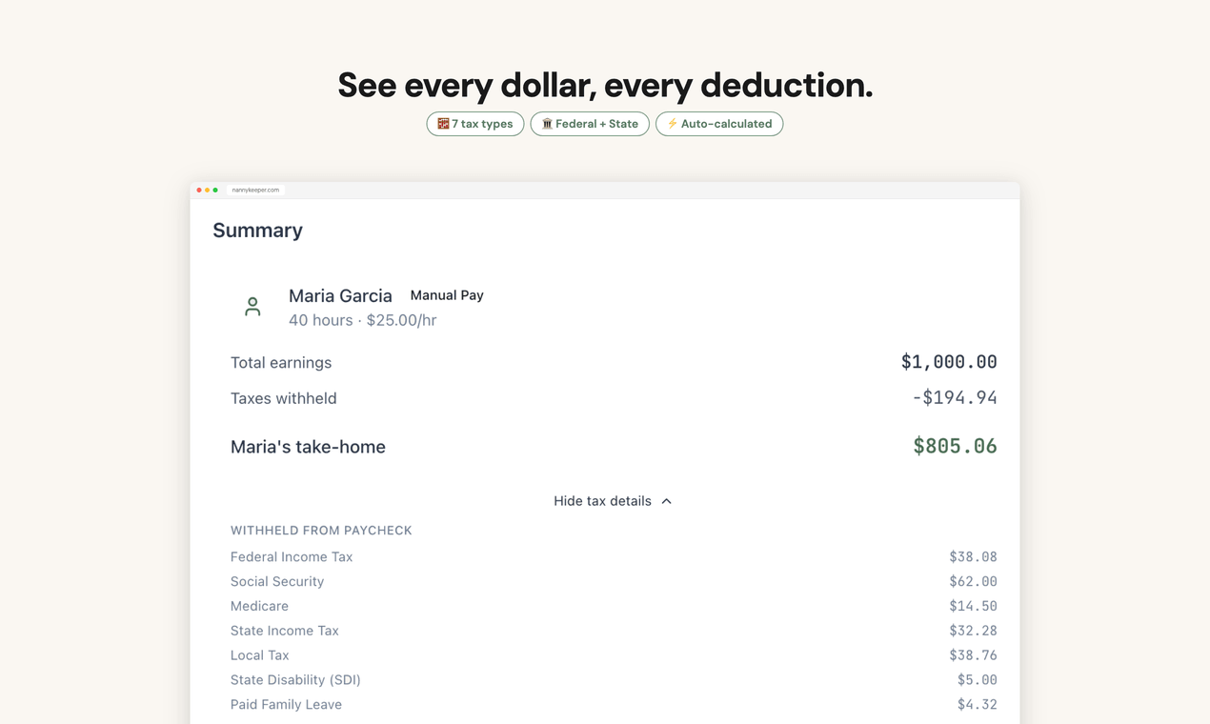Click the 7 tax types badge

coord(475,124)
